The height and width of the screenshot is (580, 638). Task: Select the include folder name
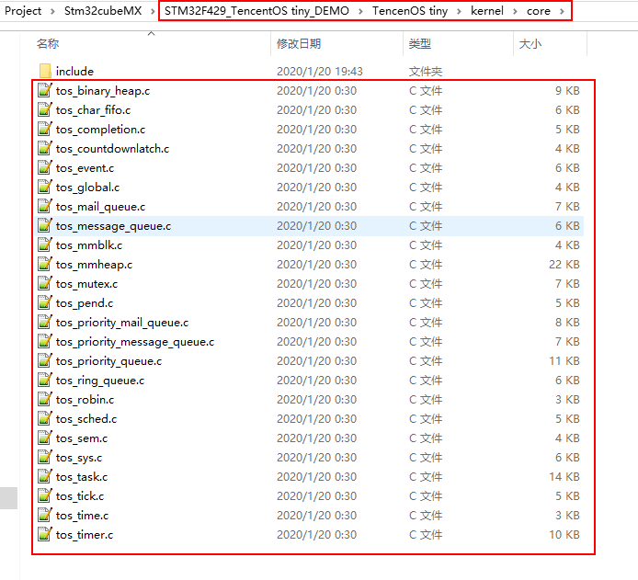pos(74,71)
